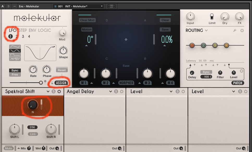Viewport: 252px width, 152px height.
Task: Click the power icon on Spektral Shift
Action: (x=59, y=92)
